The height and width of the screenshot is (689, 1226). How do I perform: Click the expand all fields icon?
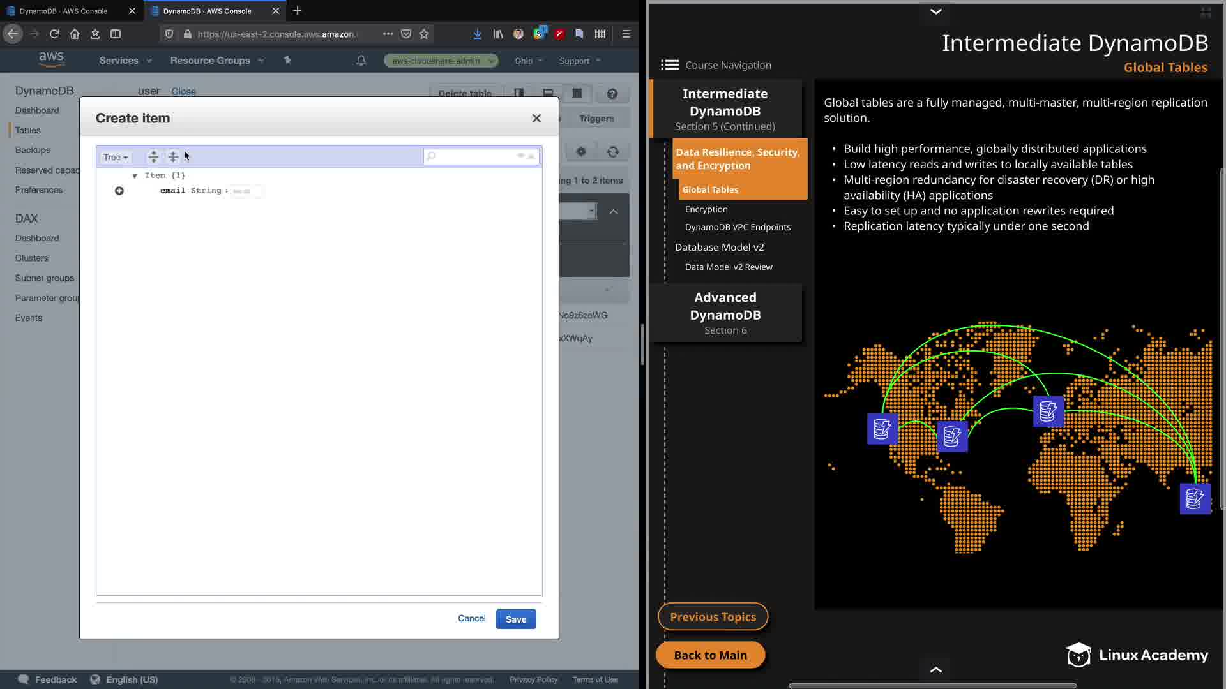[153, 157]
